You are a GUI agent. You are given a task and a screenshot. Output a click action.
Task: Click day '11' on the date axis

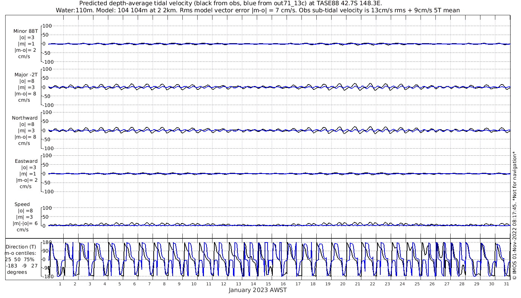tap(209, 284)
